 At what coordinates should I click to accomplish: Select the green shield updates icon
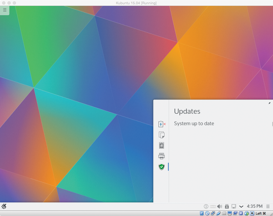(x=161, y=167)
